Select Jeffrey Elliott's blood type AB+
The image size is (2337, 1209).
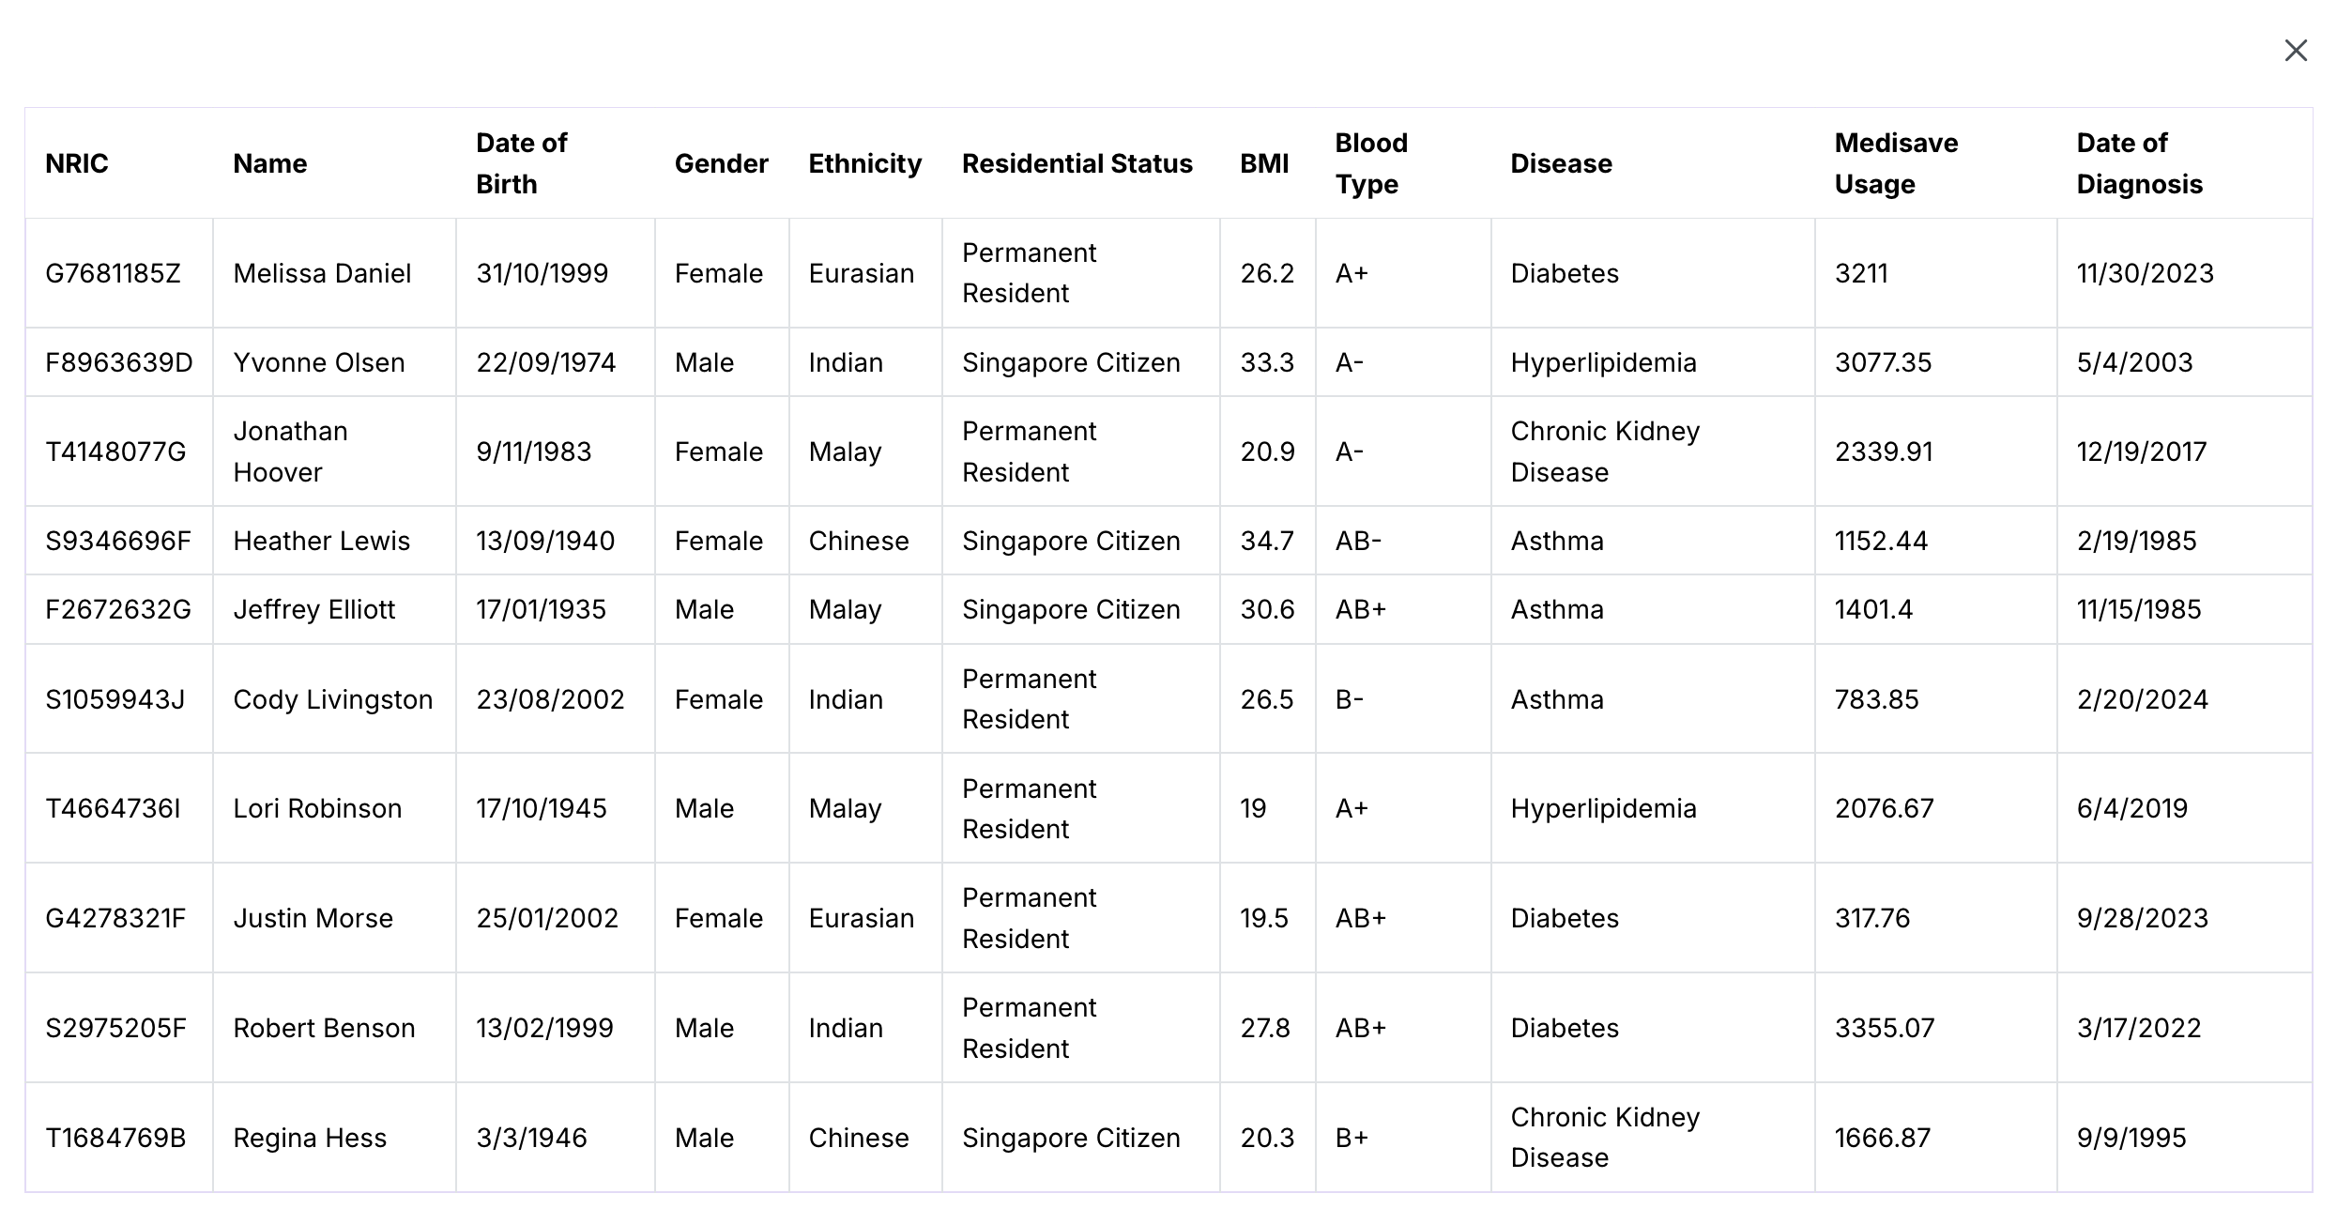[1361, 609]
